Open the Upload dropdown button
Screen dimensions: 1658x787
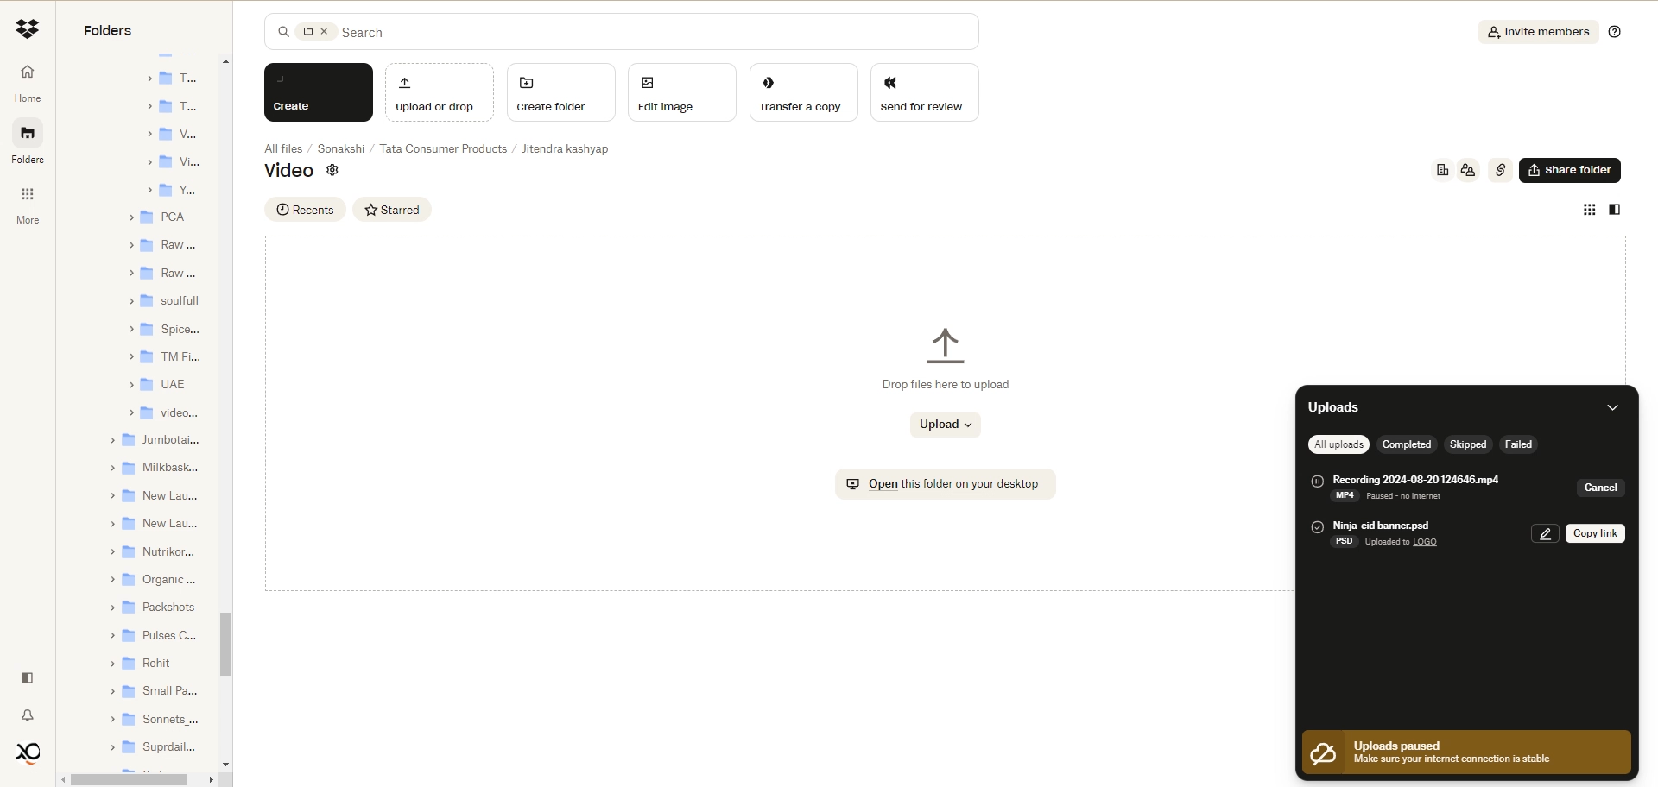946,425
